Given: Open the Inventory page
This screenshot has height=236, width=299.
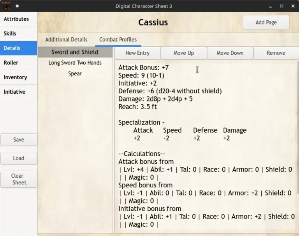Looking at the screenshot, I should tap(19, 77).
